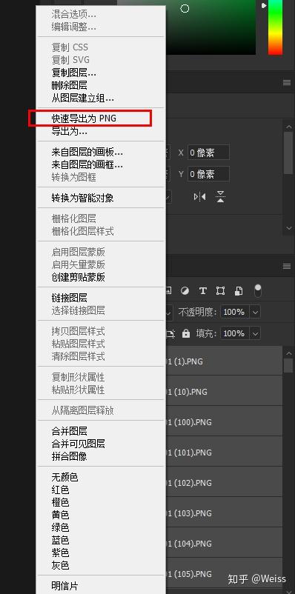Click the Y position field

coord(208,174)
